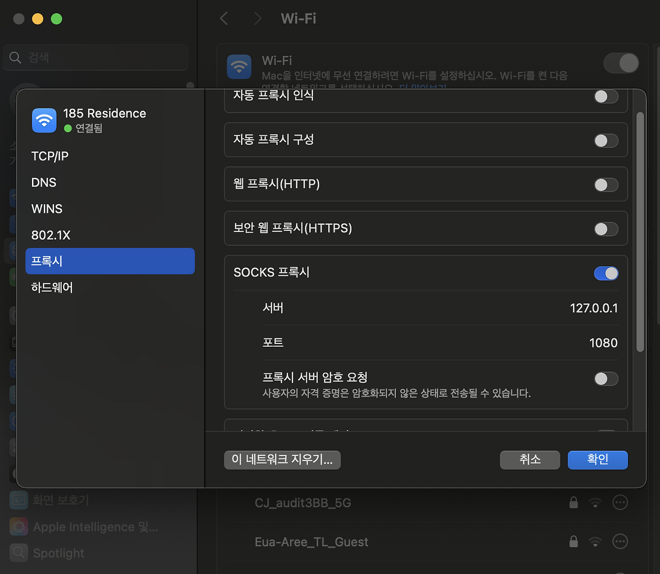Open the DNS settings section
This screenshot has height=574, width=660.
point(44,182)
